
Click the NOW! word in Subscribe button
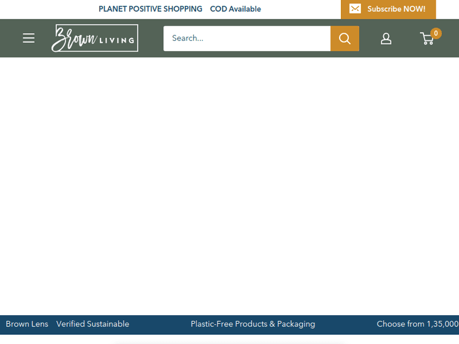click(414, 9)
